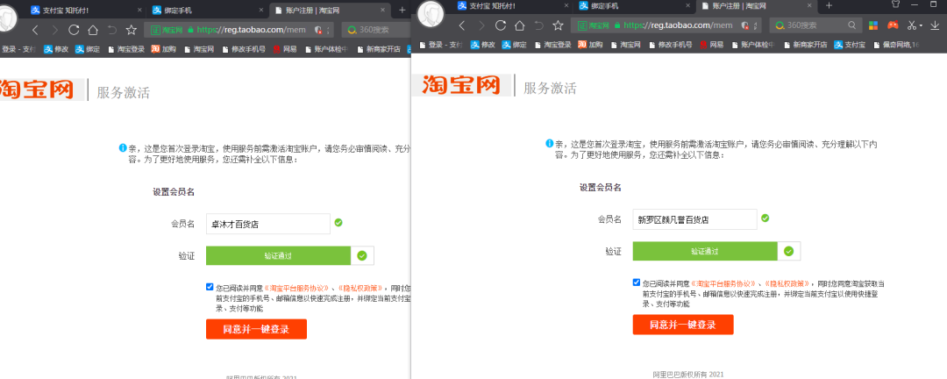The image size is (947, 379).
Task: Open the red game controller icon
Action: point(892,25)
